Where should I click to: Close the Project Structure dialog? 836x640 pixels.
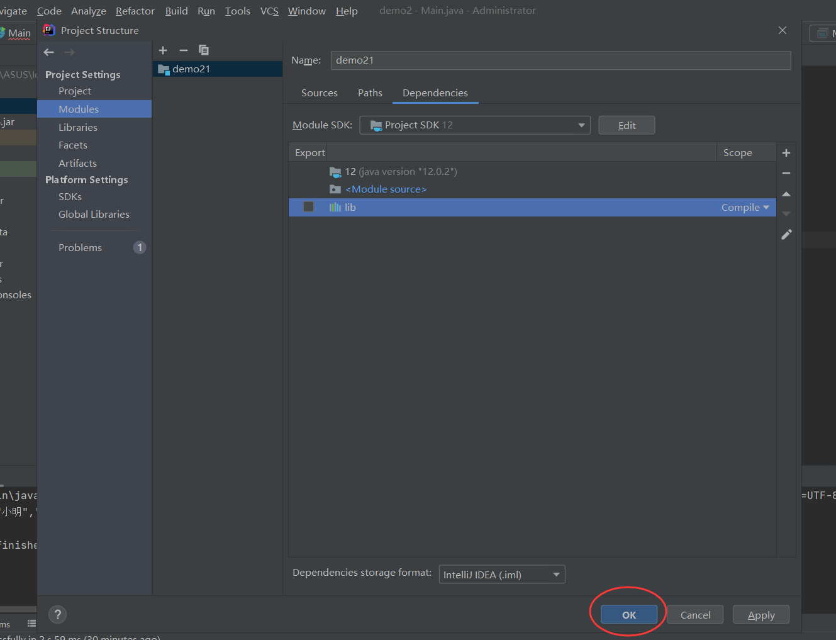coord(783,30)
